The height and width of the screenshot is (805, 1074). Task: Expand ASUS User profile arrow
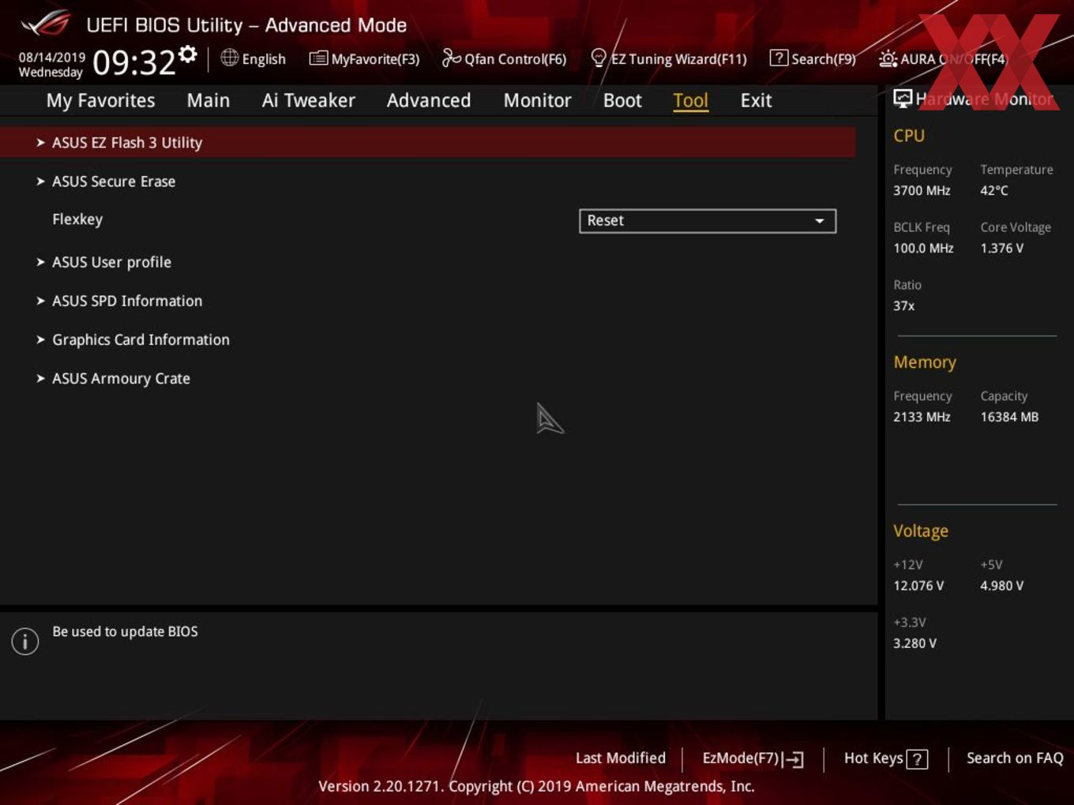[40, 262]
